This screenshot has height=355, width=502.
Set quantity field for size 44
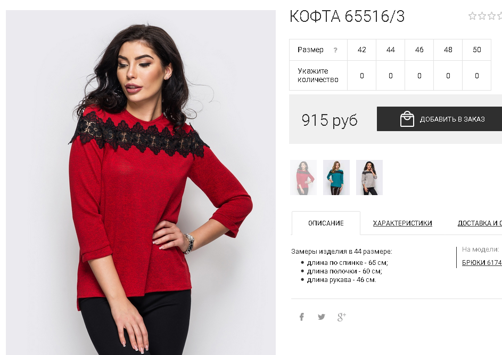tap(391, 76)
